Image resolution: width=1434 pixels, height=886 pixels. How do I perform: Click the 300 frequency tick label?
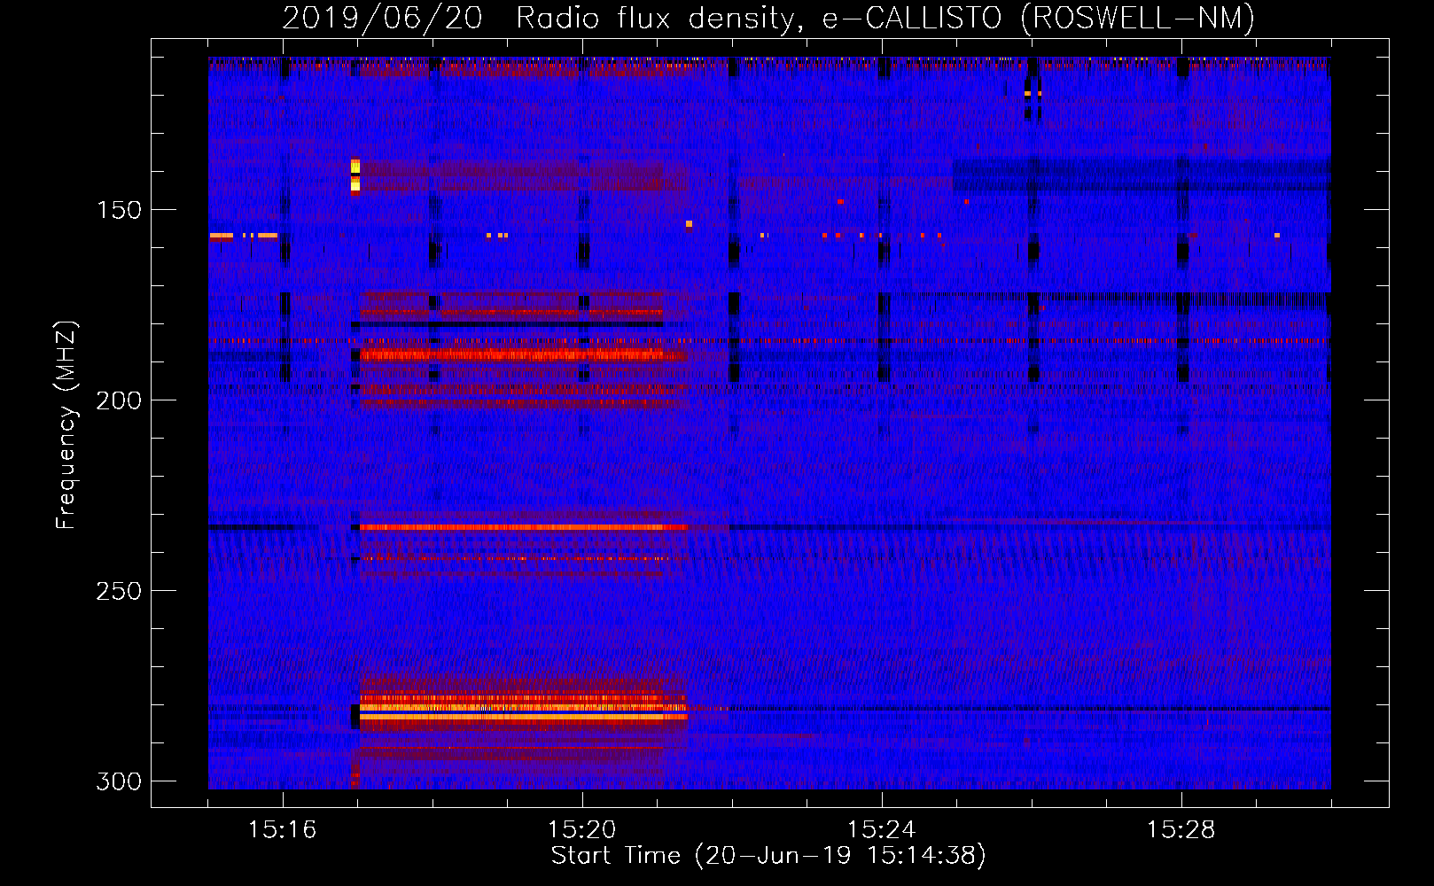coord(119,781)
